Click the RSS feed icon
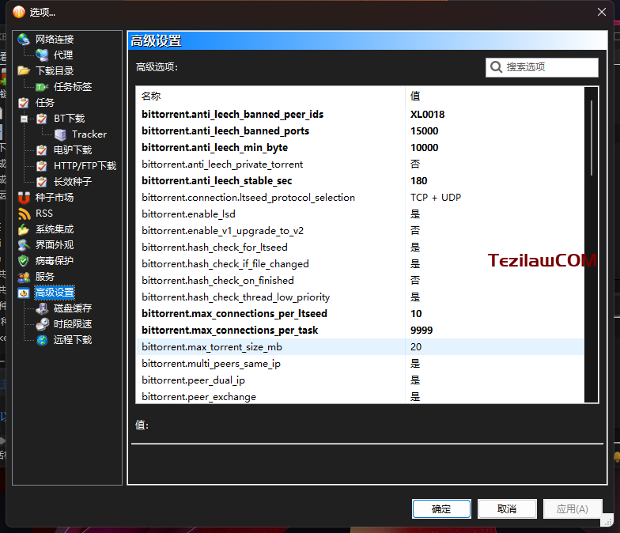 (24, 214)
